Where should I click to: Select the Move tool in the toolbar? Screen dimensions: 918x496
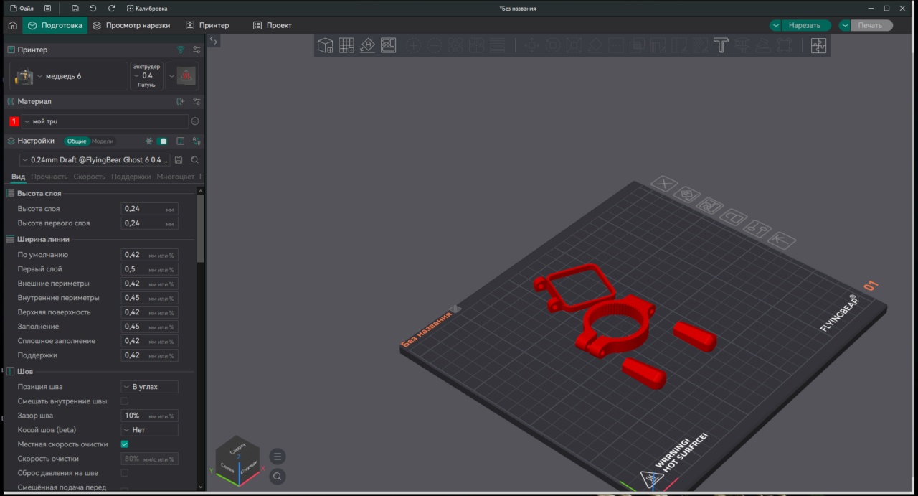point(532,45)
